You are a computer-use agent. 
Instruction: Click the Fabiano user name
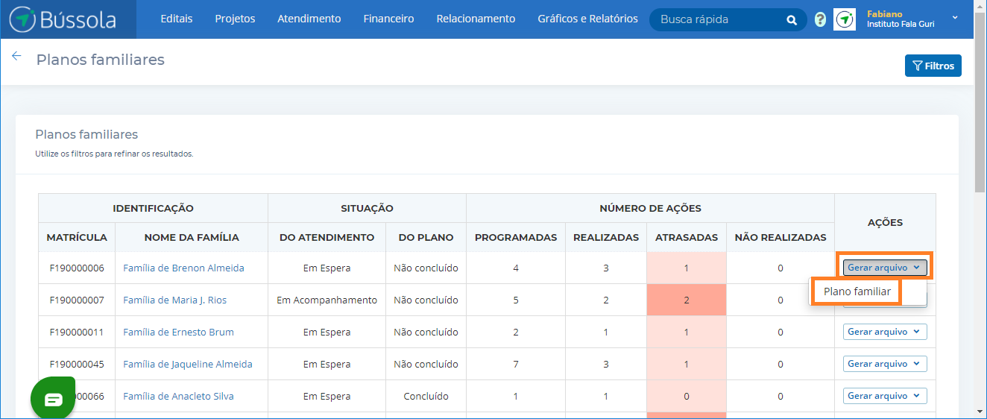(x=884, y=14)
